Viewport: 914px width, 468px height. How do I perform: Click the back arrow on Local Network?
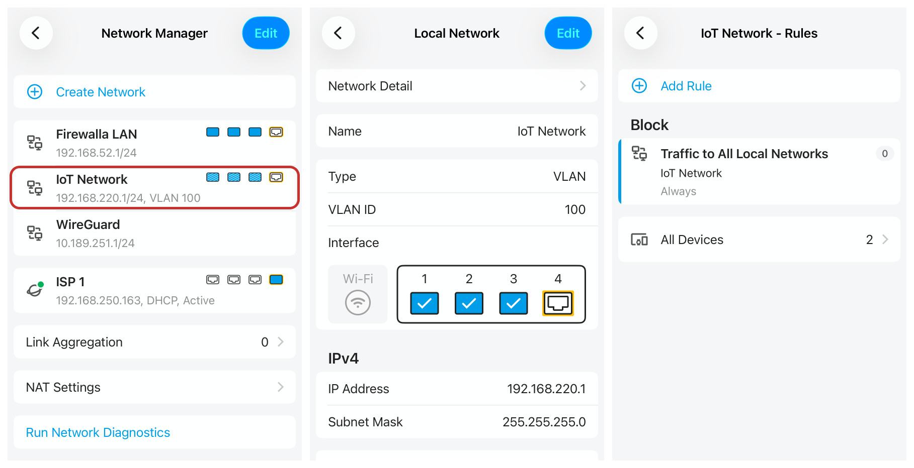tap(338, 33)
